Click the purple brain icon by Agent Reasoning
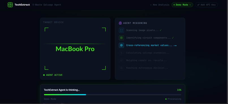Image resolution: width=228 pixels, height=104 pixels. (120, 23)
